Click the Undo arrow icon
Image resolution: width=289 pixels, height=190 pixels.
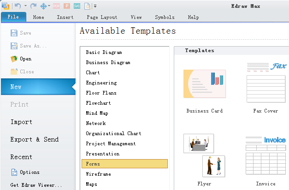pos(18,6)
